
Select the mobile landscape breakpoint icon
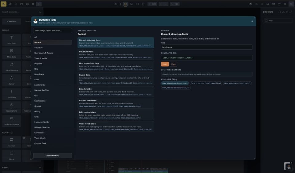(137, 4)
